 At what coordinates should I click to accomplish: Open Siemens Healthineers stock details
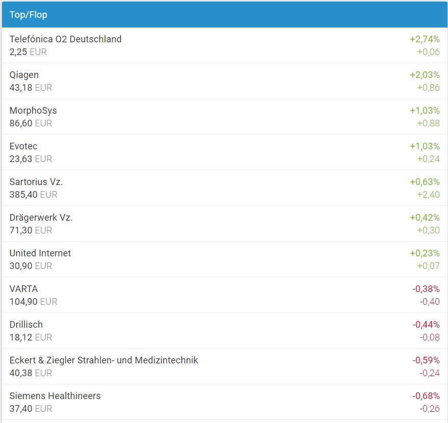(x=55, y=396)
